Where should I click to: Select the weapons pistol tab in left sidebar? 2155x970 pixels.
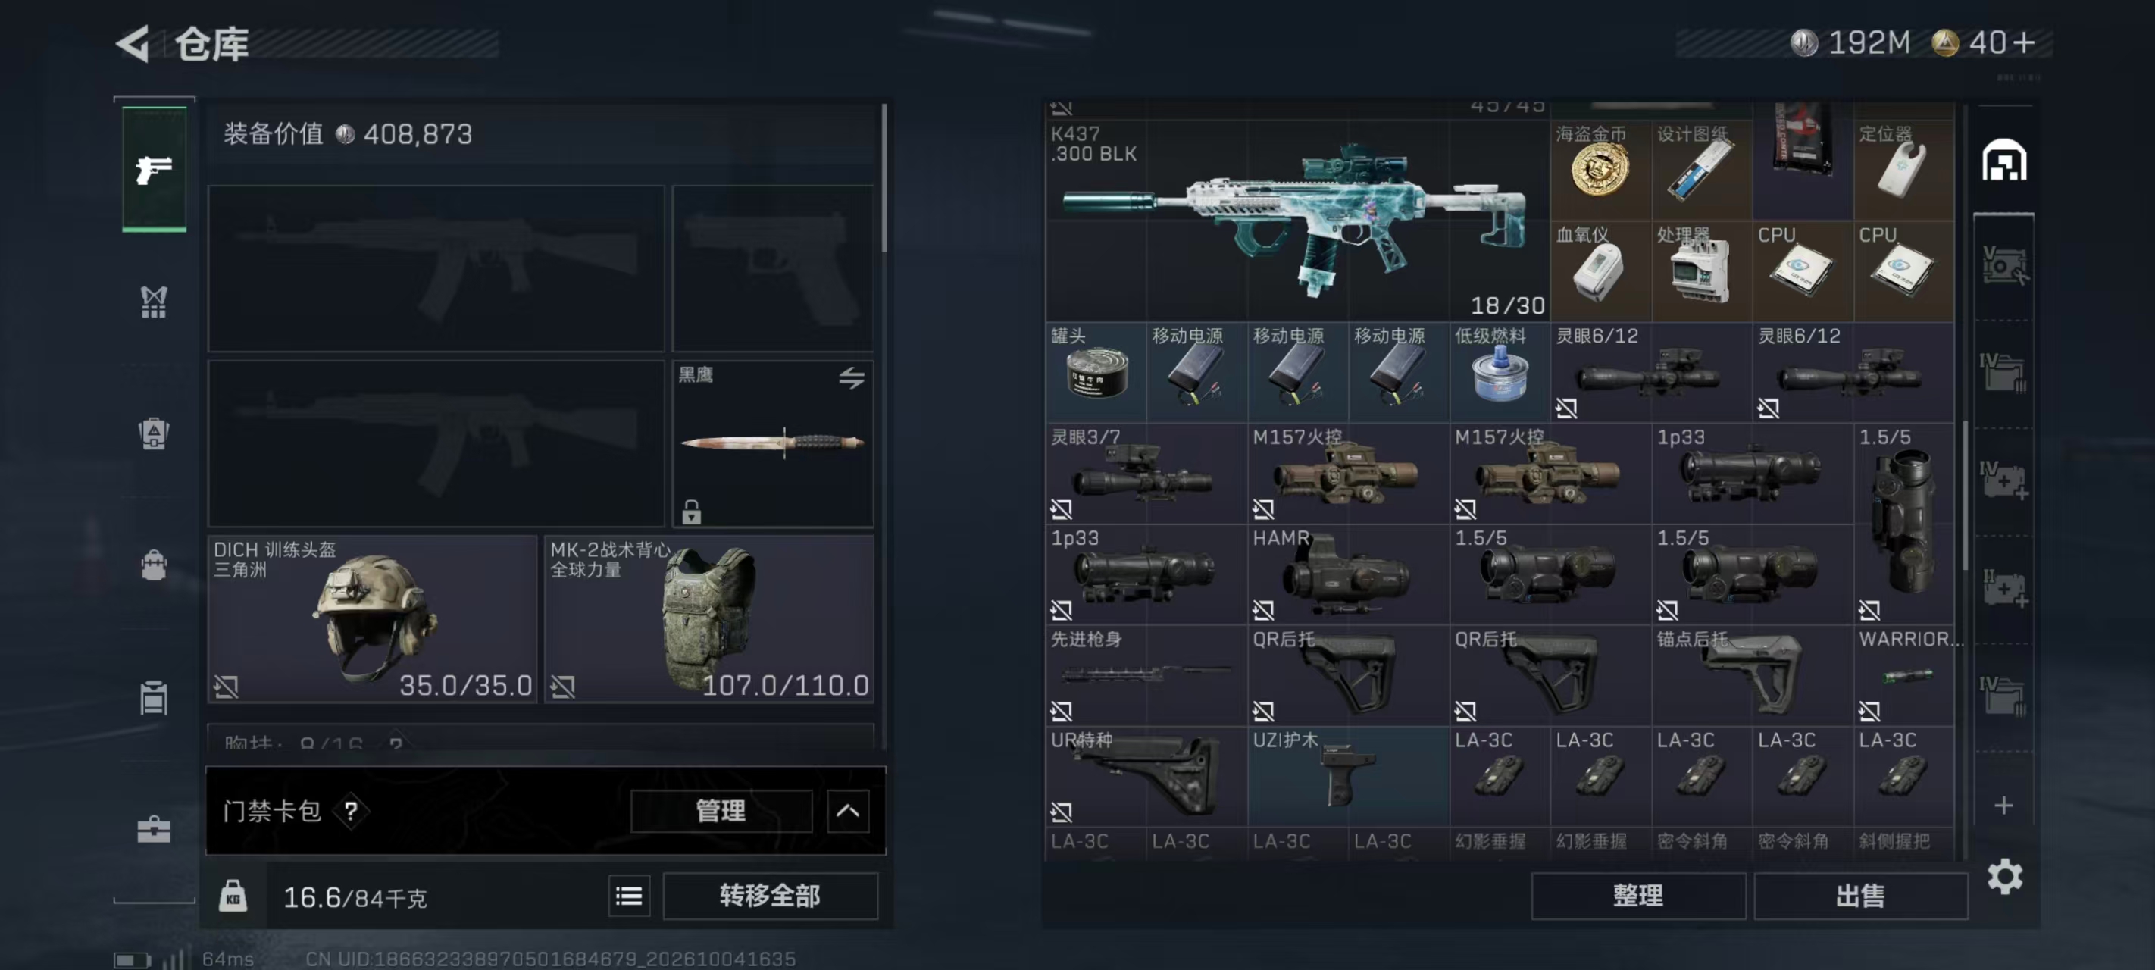pyautogui.click(x=154, y=169)
